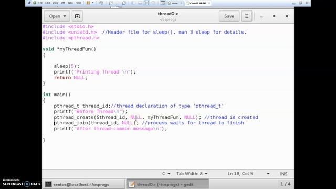This screenshot has height=189, width=336.
Task: Click the 1 / 4 workspace switcher
Action: pyautogui.click(x=286, y=184)
